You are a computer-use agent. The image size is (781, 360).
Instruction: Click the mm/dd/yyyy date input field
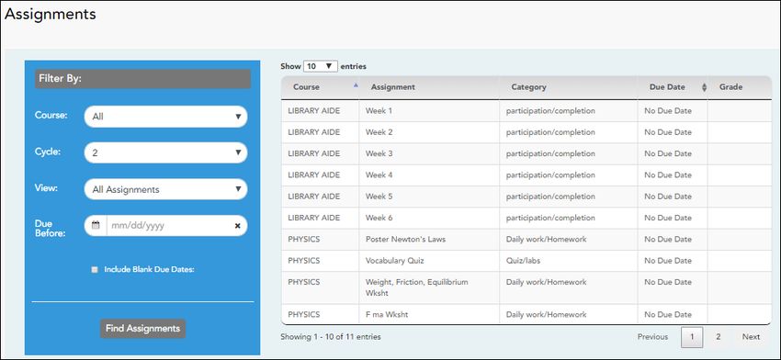tap(169, 226)
